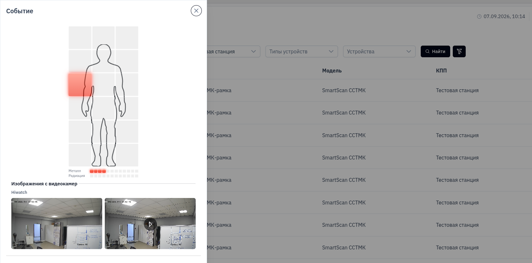Click the Радиация level indicator bar
532x263 pixels.
[x=114, y=176]
